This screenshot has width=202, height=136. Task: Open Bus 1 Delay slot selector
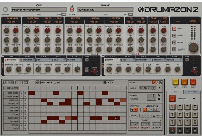[x=59, y=60]
